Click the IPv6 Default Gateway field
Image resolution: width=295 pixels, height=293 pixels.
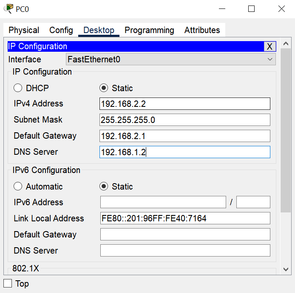185,234
